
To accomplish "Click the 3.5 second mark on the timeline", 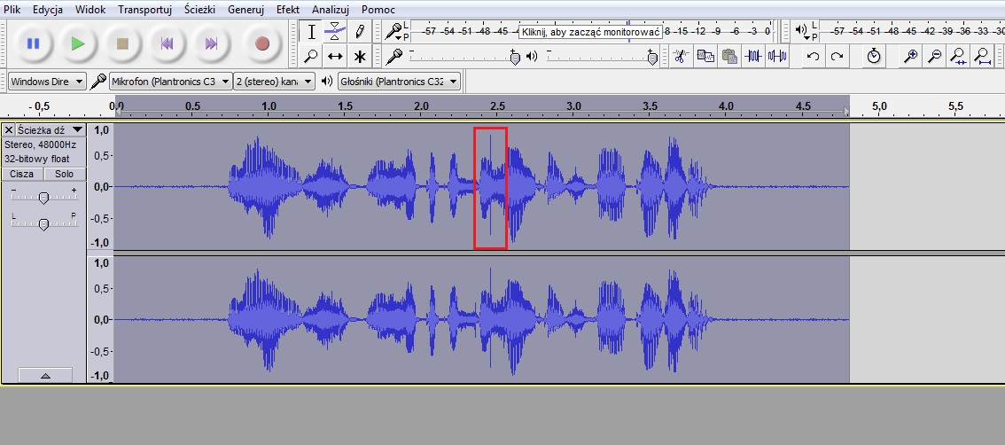I will tap(651, 106).
